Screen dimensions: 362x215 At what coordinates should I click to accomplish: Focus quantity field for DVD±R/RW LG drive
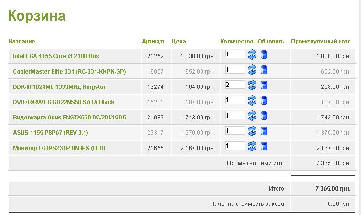[235, 100]
